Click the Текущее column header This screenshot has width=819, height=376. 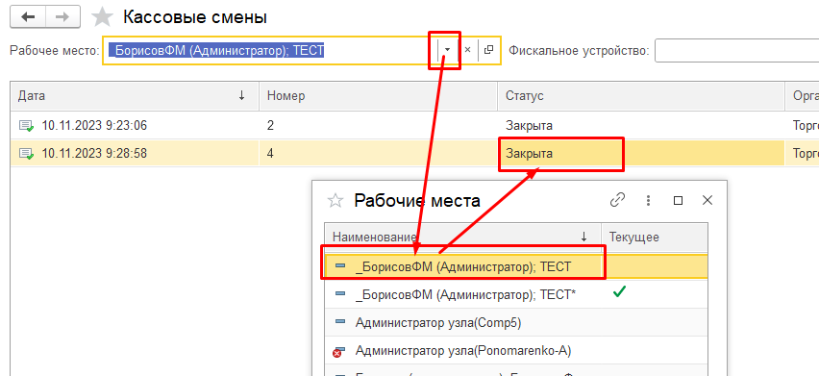point(655,238)
